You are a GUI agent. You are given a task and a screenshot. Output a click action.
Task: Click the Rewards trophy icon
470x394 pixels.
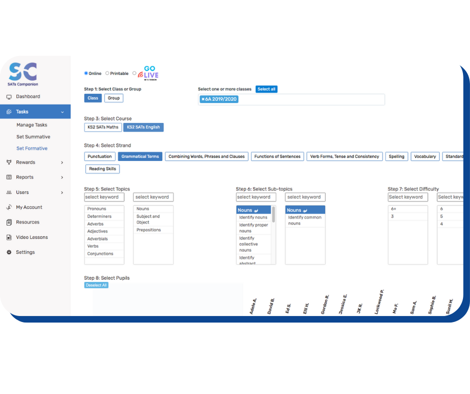(9, 162)
